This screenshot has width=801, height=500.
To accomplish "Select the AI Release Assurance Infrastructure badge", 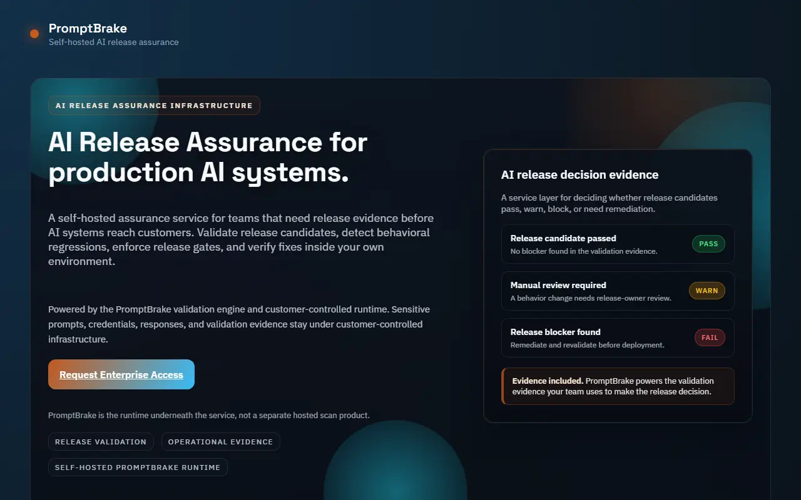I will coord(154,106).
